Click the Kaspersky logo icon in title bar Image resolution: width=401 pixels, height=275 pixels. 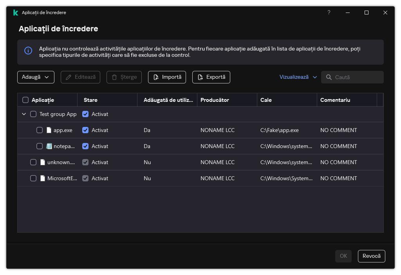(16, 13)
